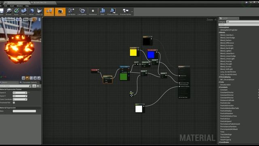Screen dimensions: 259x146
Task: Open the Details view options eye dropdown
Action: [x=38, y=86]
